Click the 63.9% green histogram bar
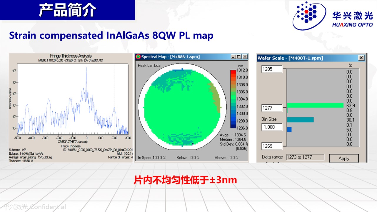 315,105
